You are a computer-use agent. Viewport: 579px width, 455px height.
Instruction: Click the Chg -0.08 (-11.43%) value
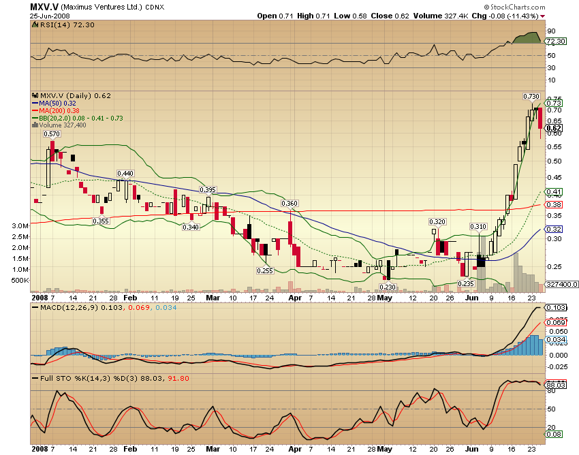point(505,16)
